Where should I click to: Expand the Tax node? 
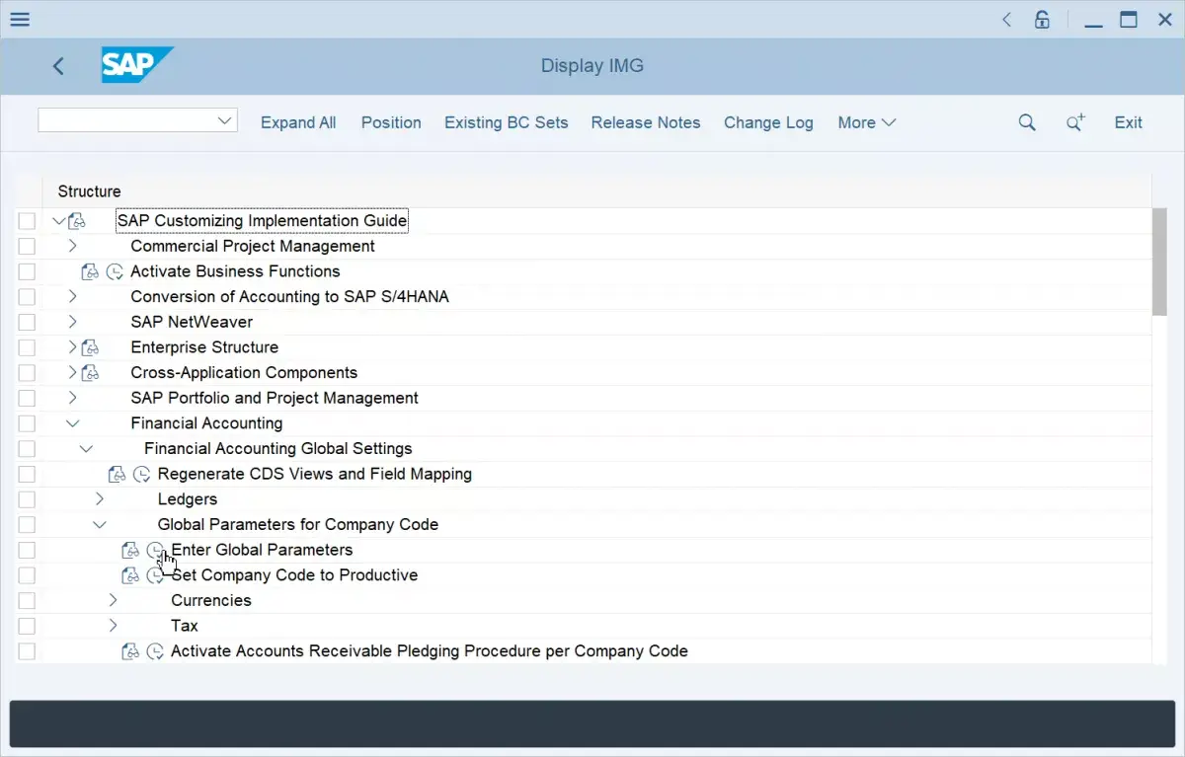[113, 626]
